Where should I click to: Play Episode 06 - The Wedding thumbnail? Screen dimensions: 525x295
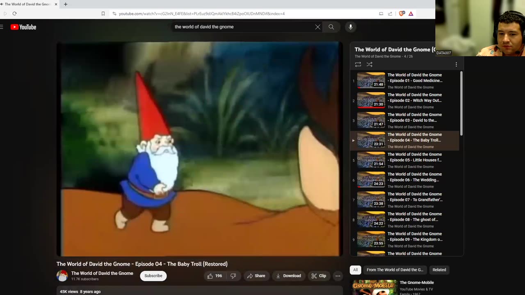(x=371, y=180)
